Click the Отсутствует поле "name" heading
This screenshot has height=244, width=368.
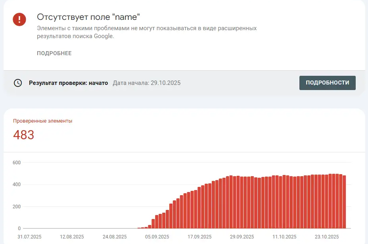click(x=88, y=17)
